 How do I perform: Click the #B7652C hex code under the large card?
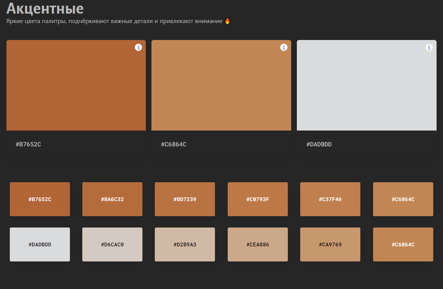point(28,144)
